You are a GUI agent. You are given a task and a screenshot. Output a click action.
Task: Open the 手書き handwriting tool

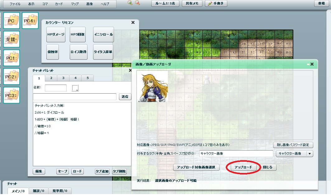coord(216,3)
